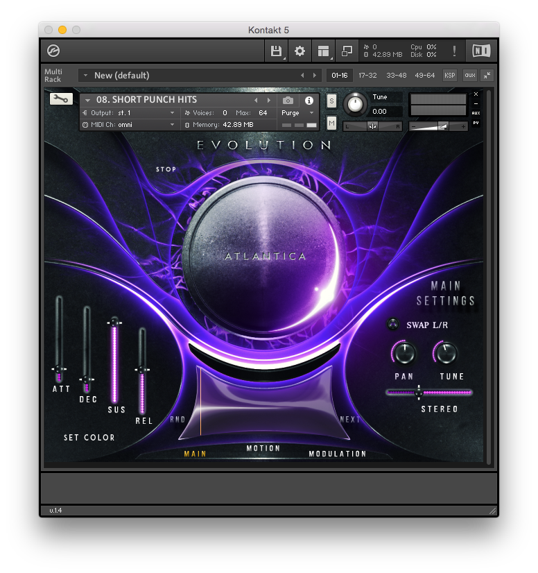Open the workspace layout panel icon
The width and height of the screenshot is (538, 573).
[x=323, y=51]
